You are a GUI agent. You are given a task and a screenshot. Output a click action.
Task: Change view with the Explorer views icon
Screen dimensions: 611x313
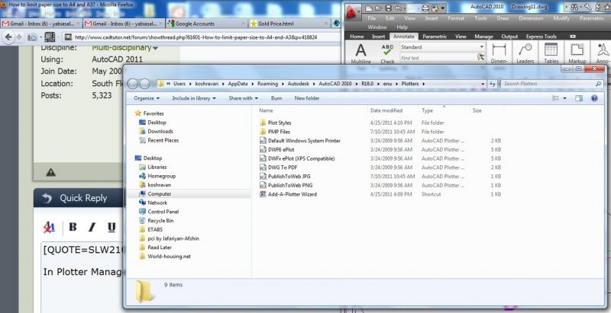[556, 98]
